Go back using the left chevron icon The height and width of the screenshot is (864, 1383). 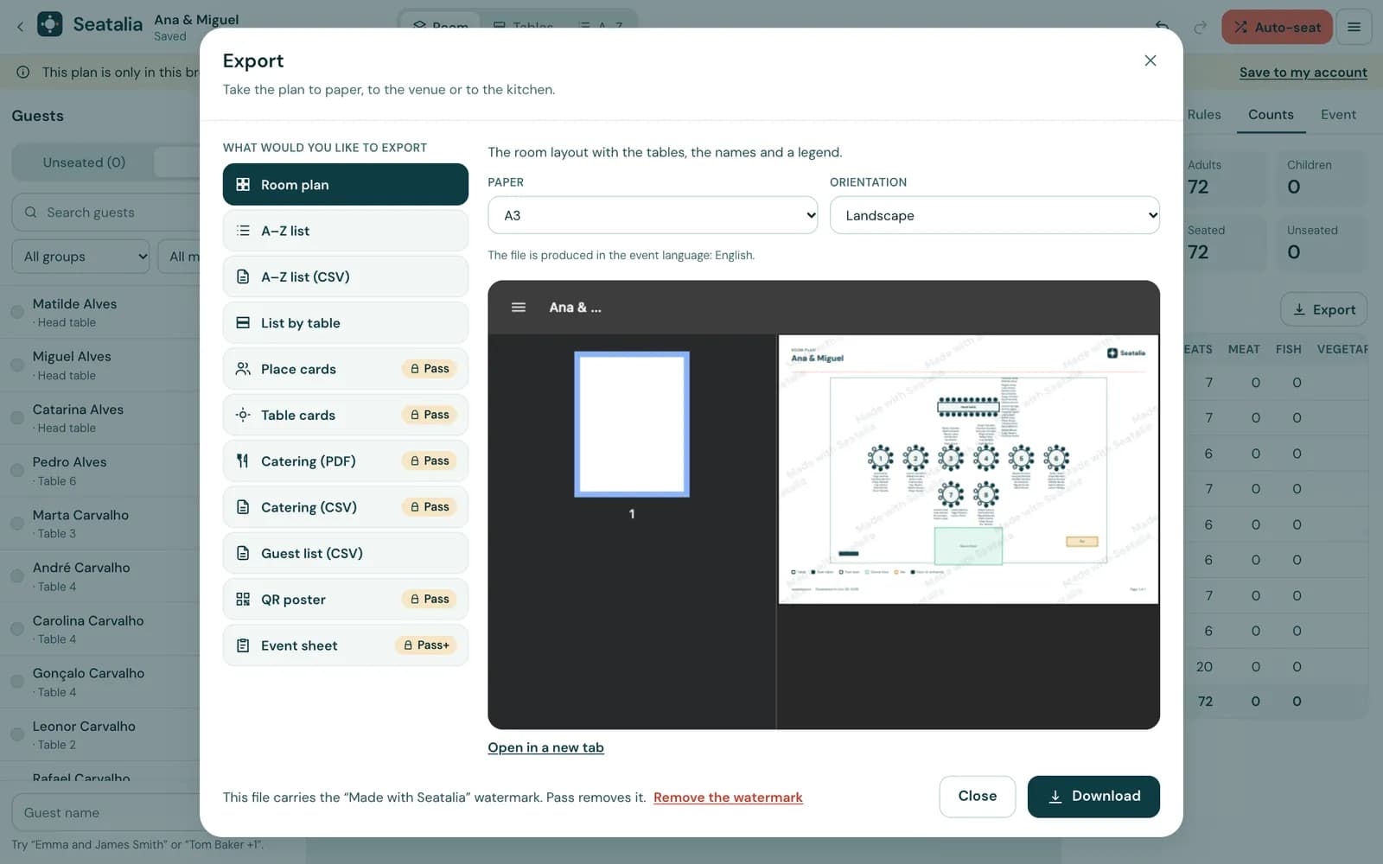click(20, 27)
